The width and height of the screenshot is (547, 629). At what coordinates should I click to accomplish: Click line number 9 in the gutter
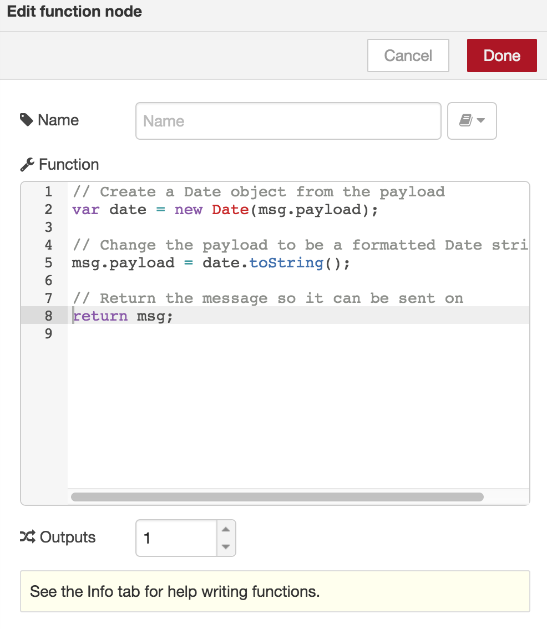[x=49, y=333]
